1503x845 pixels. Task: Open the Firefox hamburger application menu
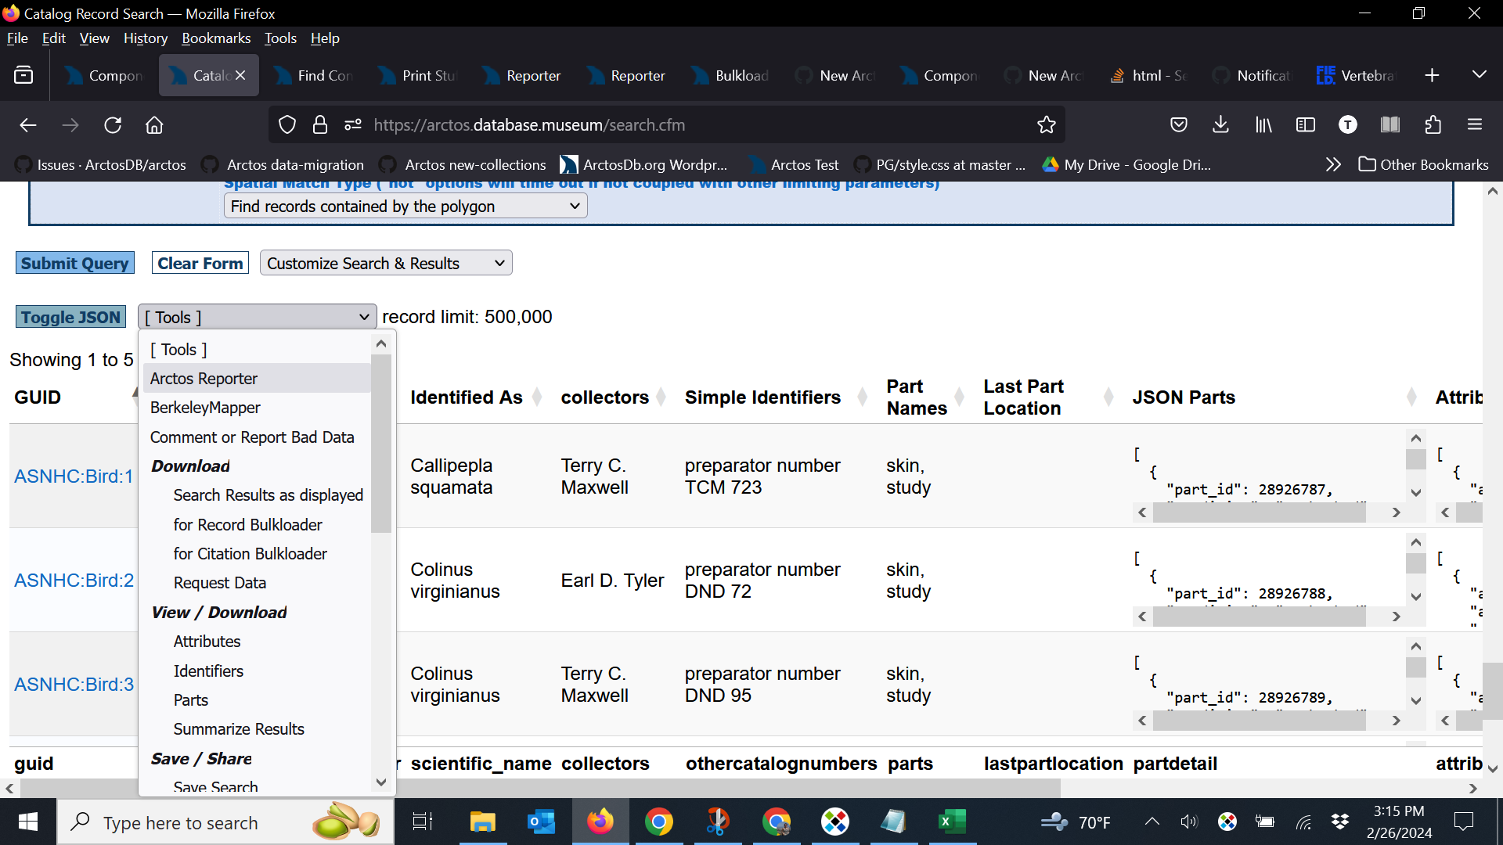[1475, 125]
